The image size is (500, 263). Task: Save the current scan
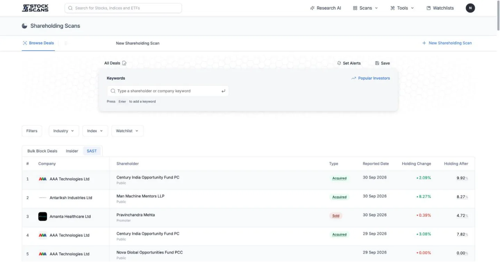(382, 63)
